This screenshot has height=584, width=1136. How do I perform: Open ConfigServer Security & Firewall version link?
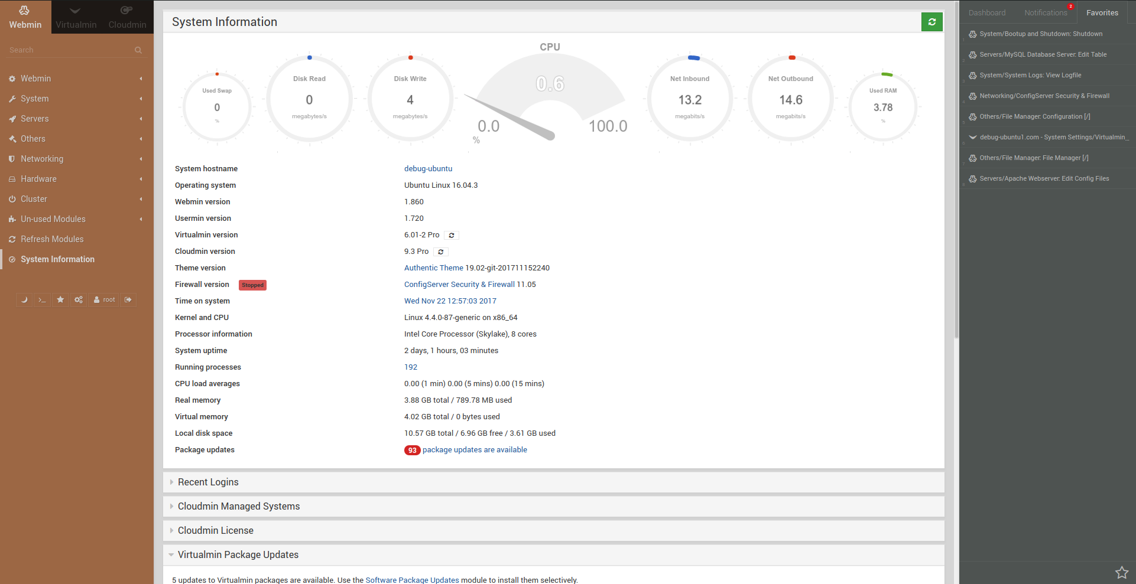pyautogui.click(x=459, y=285)
